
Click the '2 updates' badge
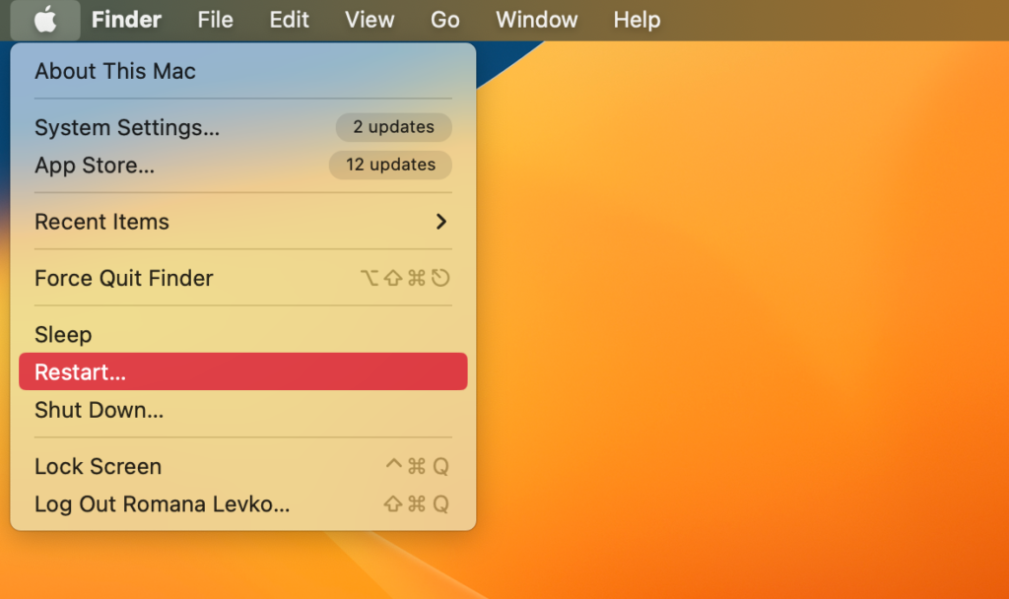tap(393, 127)
